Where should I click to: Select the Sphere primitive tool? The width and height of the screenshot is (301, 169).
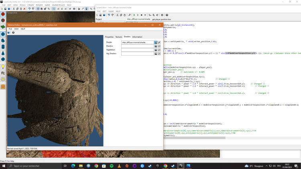tap(3, 59)
